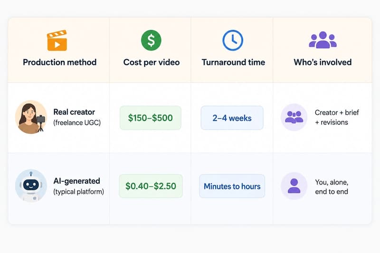Click the orange clapperboard icon
Viewport: 380px width, 253px height.
57,40
